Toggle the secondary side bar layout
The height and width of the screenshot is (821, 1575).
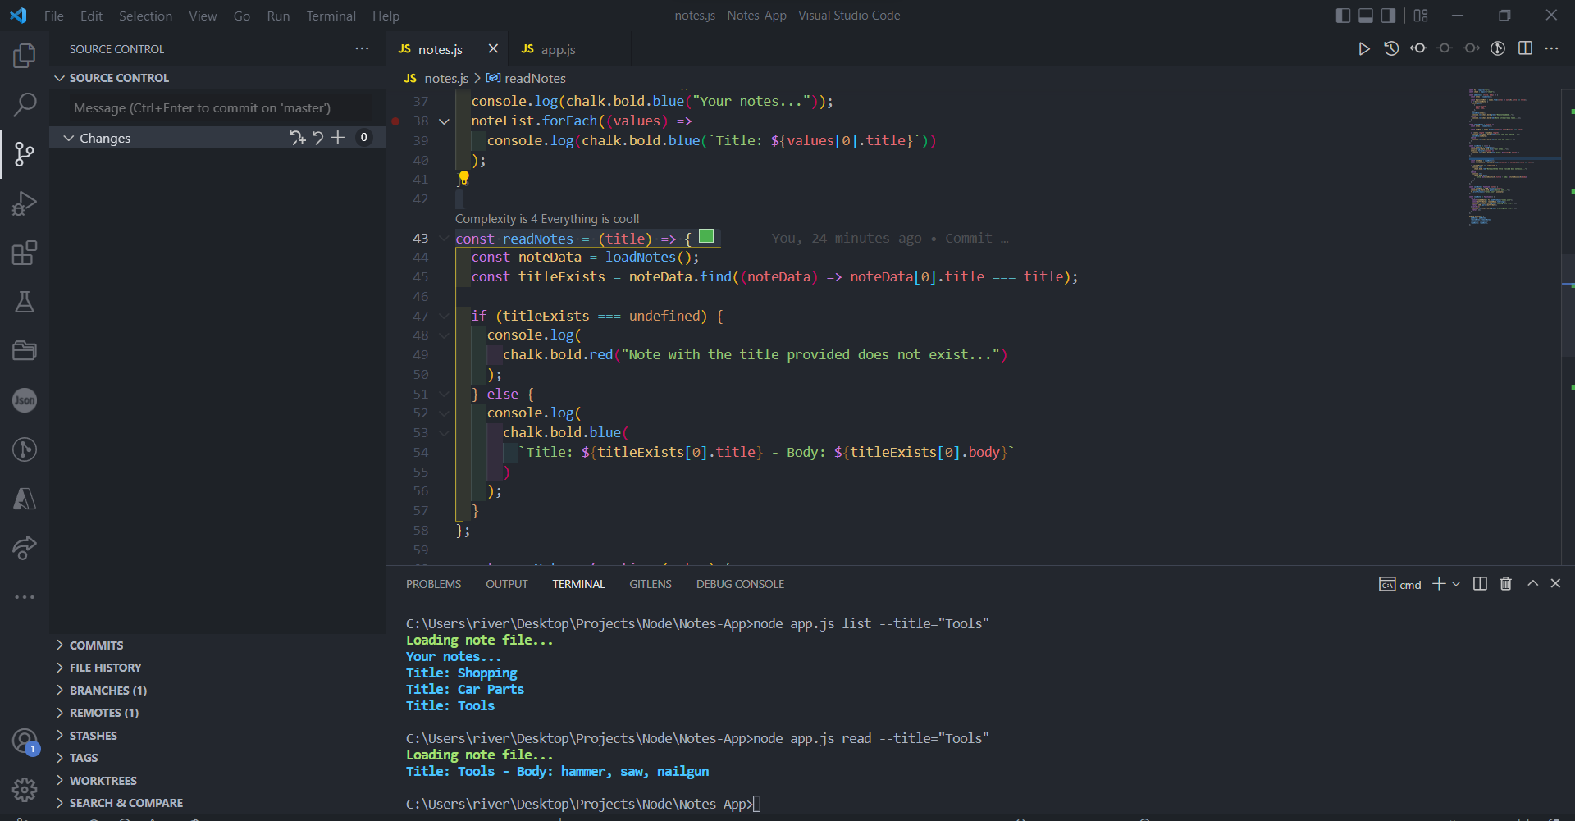1388,16
